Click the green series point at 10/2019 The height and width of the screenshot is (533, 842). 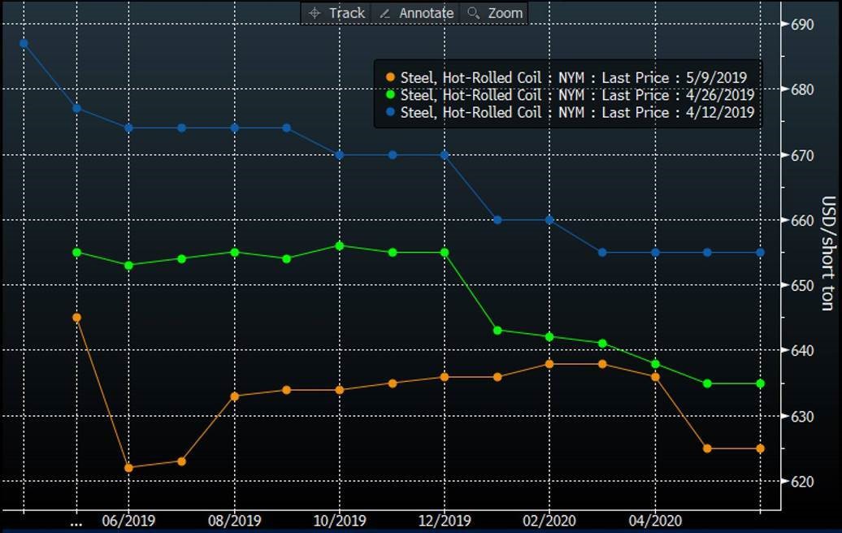tap(339, 245)
